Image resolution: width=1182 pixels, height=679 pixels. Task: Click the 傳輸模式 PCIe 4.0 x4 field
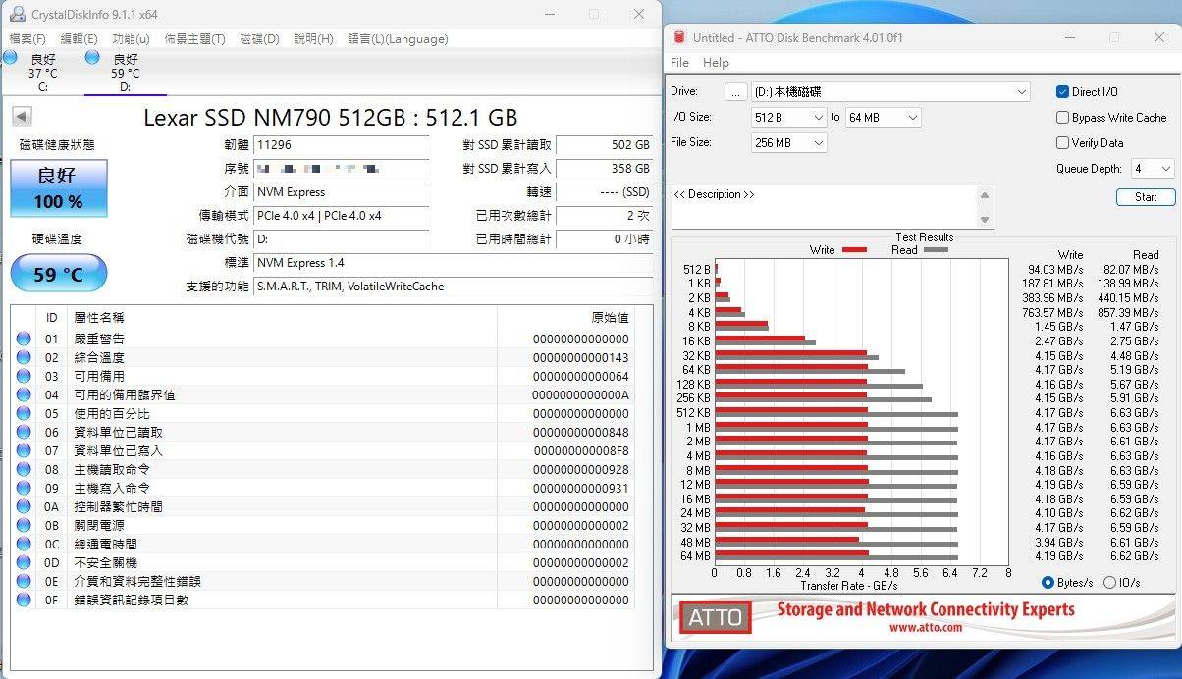point(341,215)
